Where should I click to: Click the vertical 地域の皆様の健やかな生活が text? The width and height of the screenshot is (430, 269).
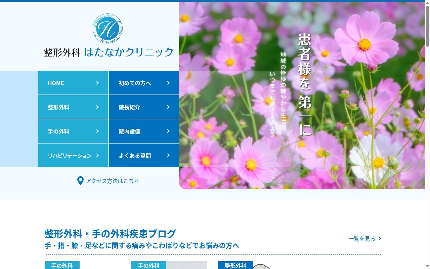283,91
